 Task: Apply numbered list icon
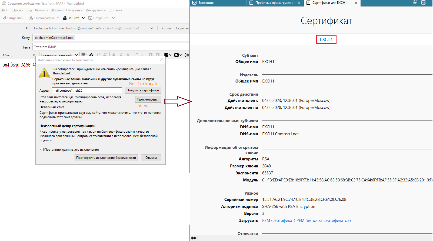point(143,55)
